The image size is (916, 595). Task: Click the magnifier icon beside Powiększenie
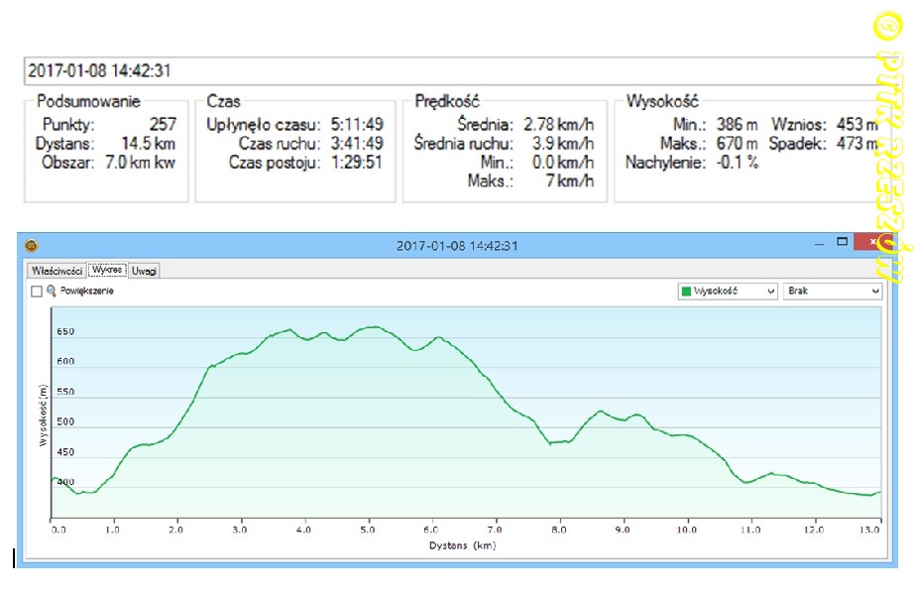52,291
